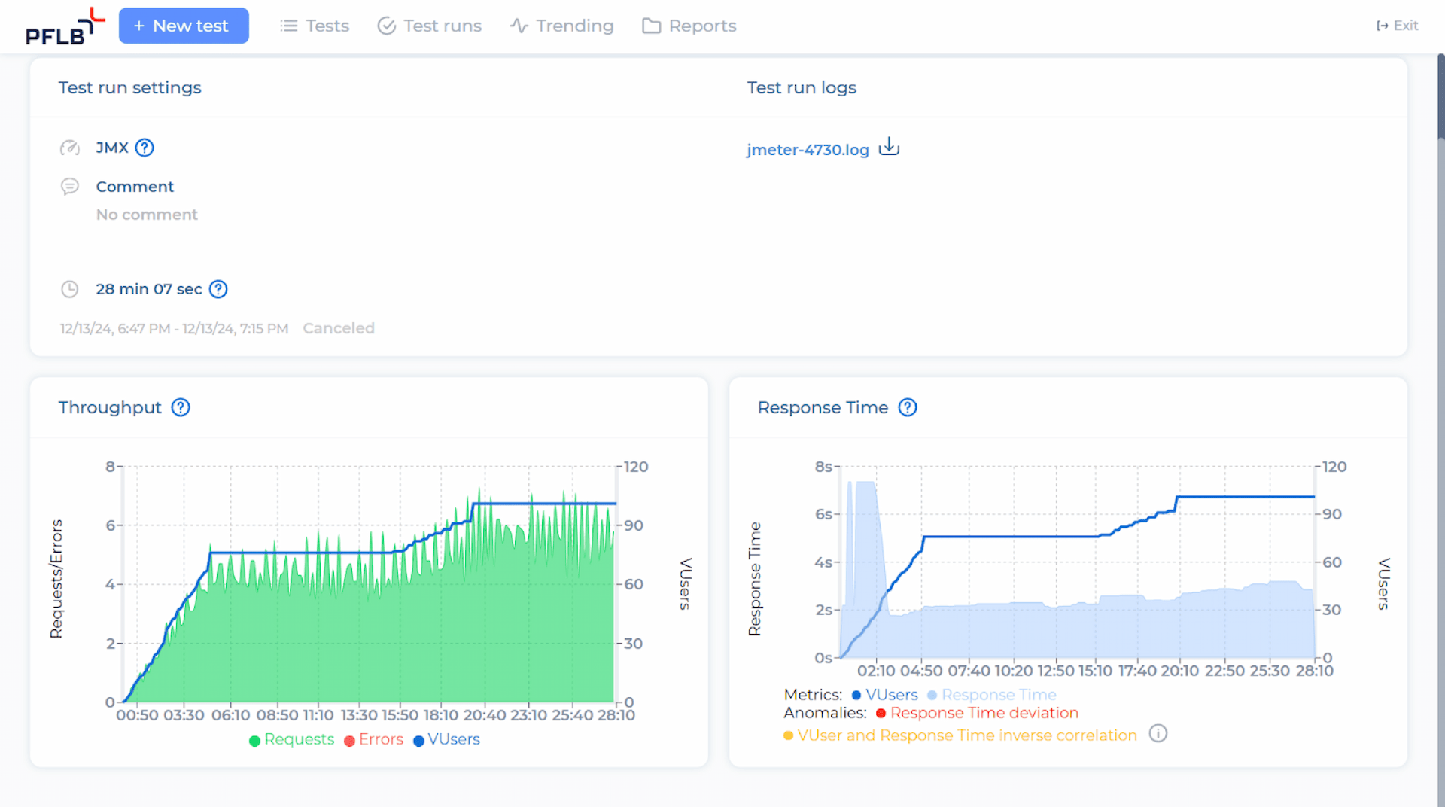Click the page vertical scrollbar
This screenshot has height=807, width=1445.
pos(1440,430)
